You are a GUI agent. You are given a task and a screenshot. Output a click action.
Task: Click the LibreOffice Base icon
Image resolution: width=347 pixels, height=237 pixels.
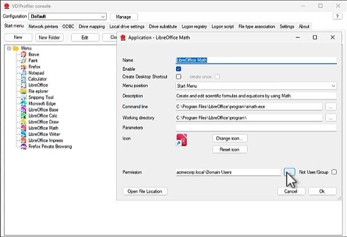point(23,109)
